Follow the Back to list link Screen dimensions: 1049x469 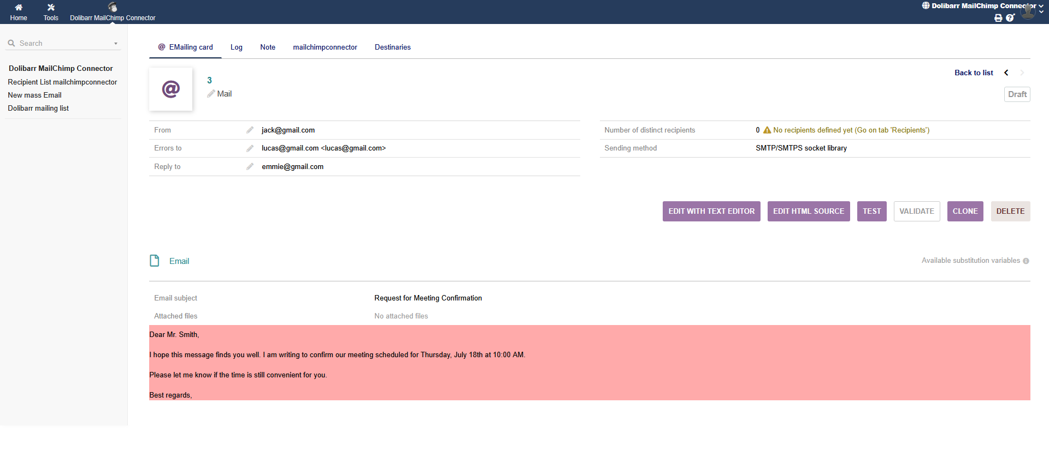pyautogui.click(x=973, y=73)
